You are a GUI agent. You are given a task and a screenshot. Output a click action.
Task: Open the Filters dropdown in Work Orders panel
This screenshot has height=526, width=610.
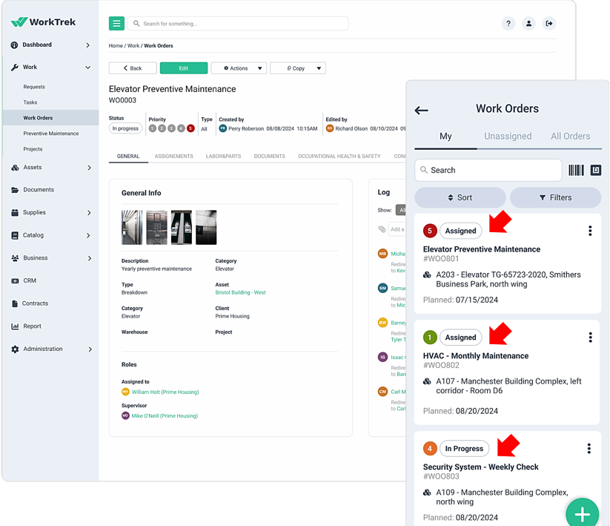pyautogui.click(x=555, y=197)
